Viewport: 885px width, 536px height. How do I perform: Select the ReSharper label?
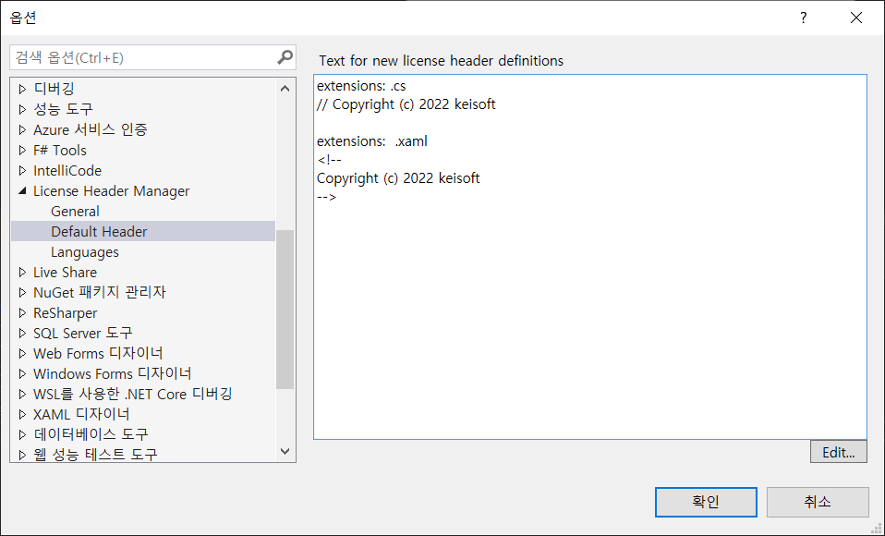pos(65,312)
